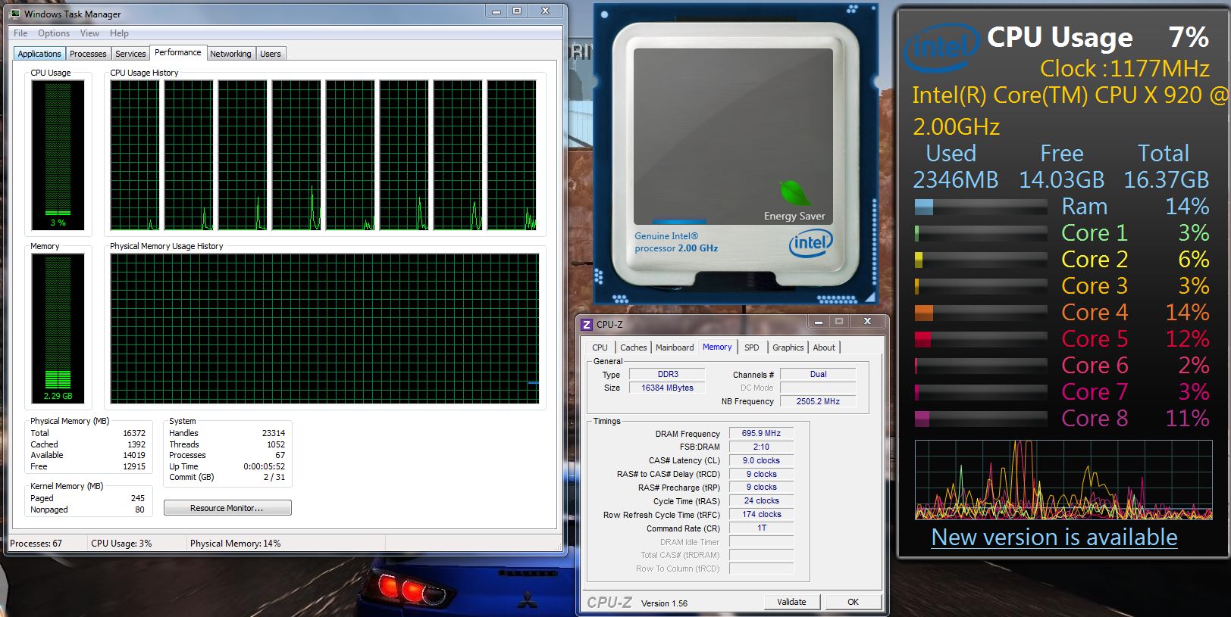This screenshot has height=617, width=1231.
Task: Open the CPU tab in CPU-Z
Action: 600,347
